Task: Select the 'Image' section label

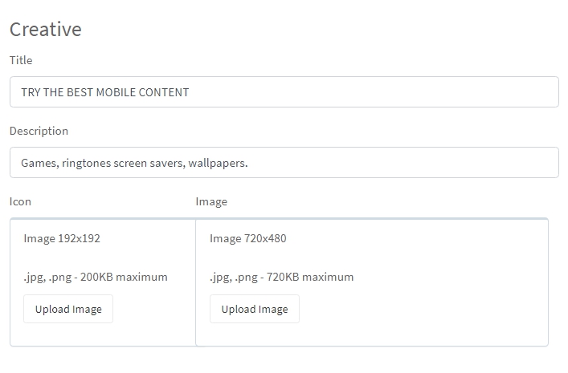Action: 211,202
